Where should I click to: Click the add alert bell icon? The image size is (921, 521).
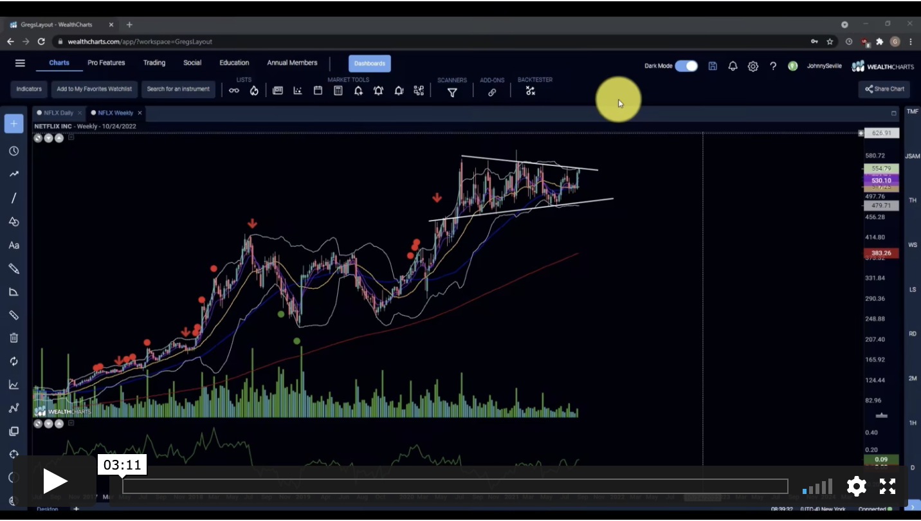click(x=358, y=91)
